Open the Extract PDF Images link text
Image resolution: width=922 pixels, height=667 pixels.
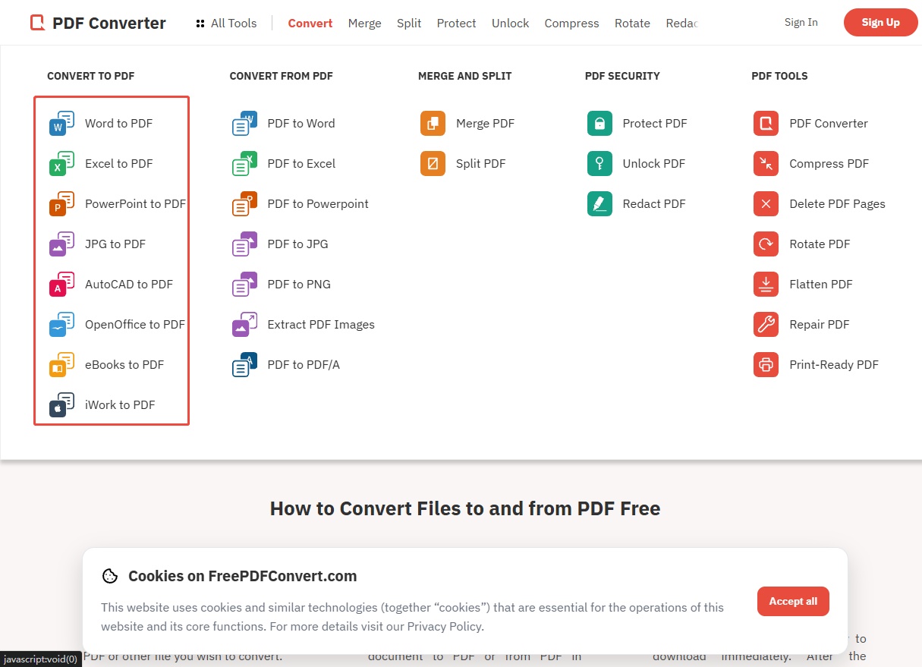321,324
